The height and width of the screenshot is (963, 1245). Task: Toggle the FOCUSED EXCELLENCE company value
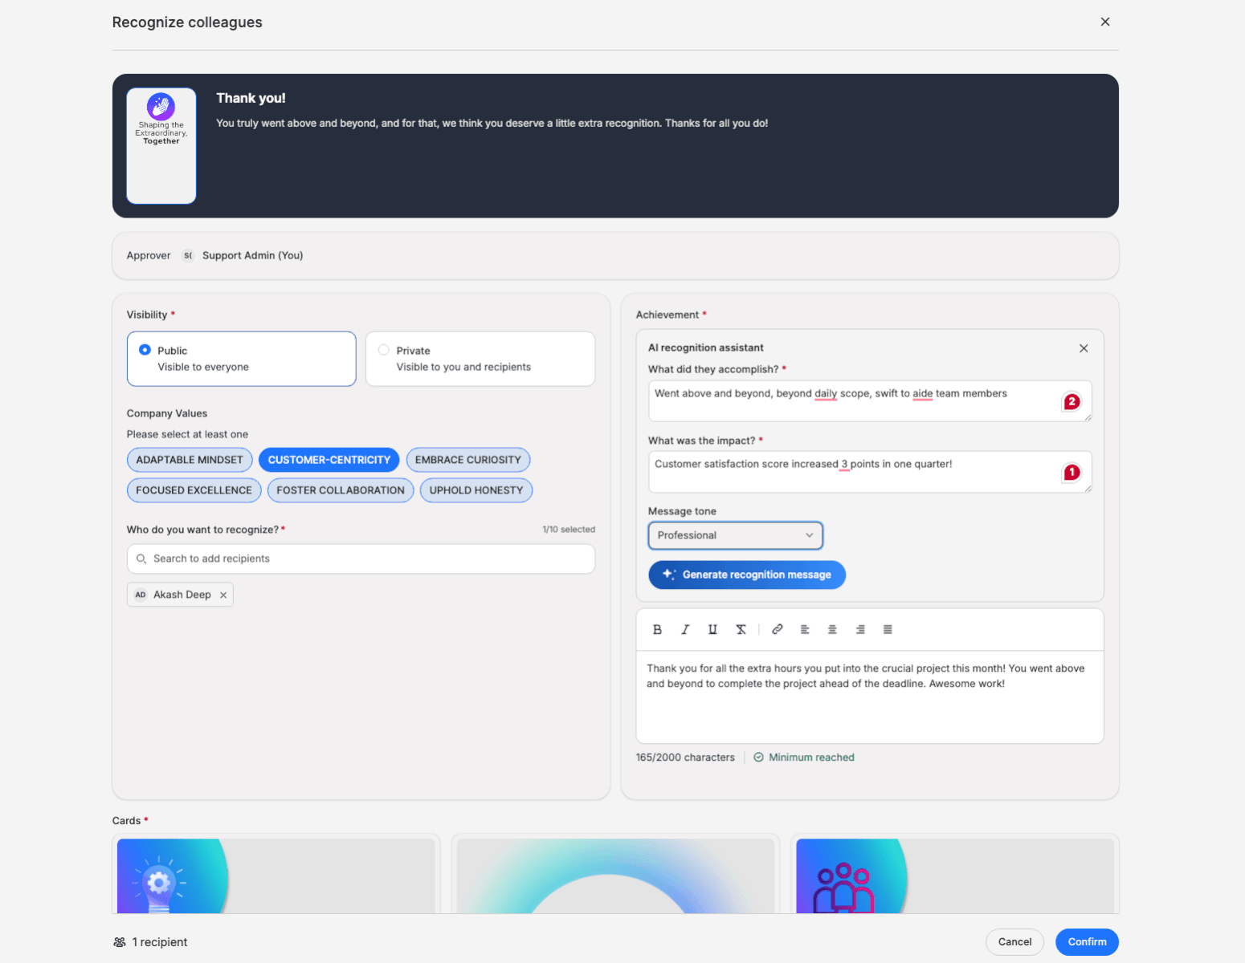pos(194,490)
